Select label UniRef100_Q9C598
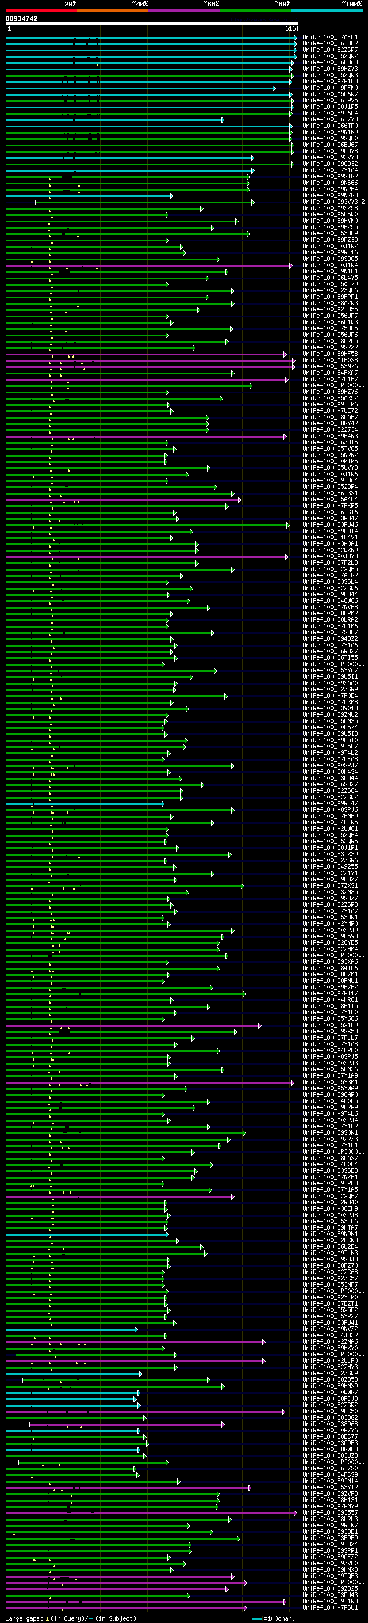This screenshot has height=1623, width=368. point(329,937)
